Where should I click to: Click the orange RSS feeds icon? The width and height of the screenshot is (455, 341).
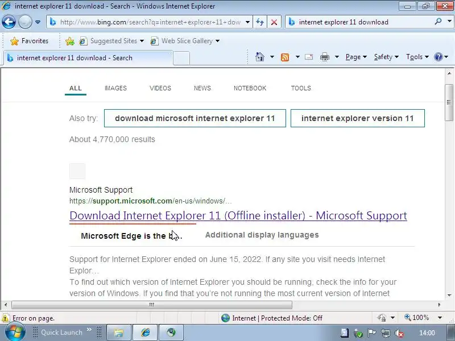[285, 57]
